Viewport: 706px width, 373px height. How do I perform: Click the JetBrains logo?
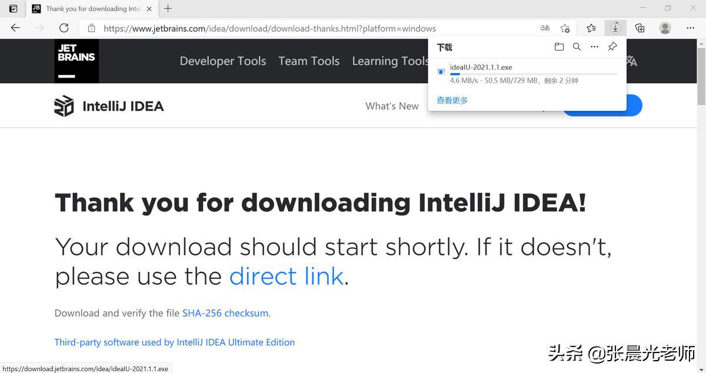tap(76, 61)
